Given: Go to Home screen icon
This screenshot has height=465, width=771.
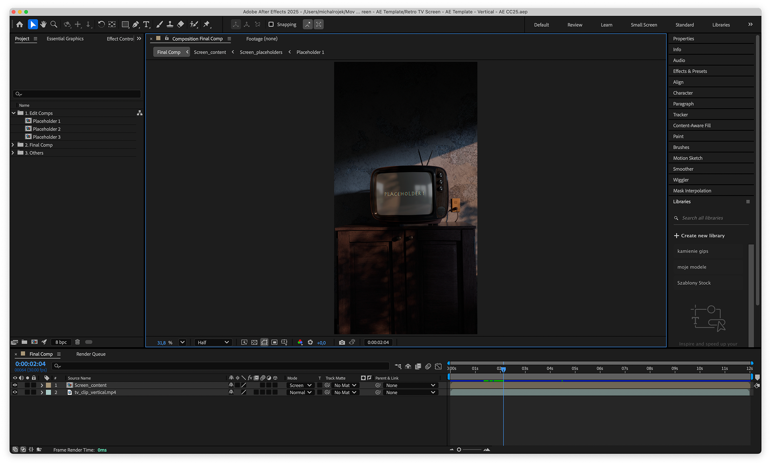Looking at the screenshot, I should pyautogui.click(x=20, y=24).
